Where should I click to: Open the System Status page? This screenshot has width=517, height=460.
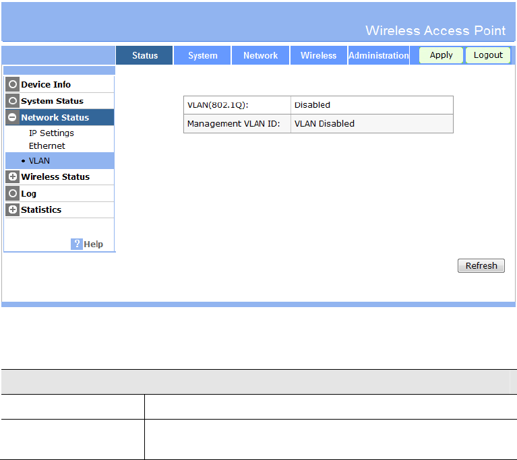point(52,101)
